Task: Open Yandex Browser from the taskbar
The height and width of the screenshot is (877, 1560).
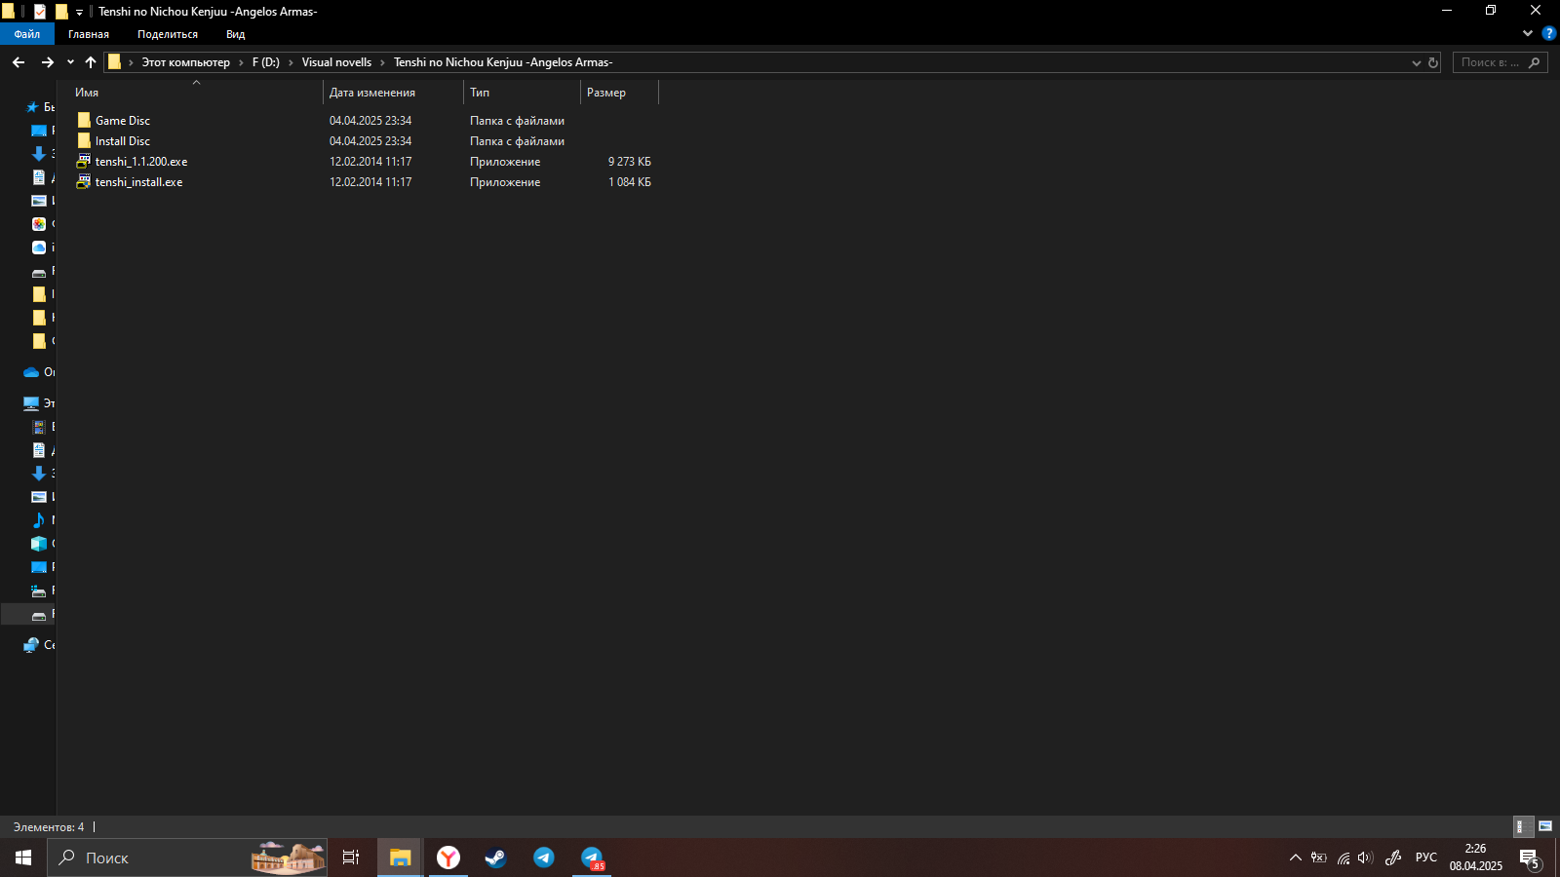Action: [448, 858]
